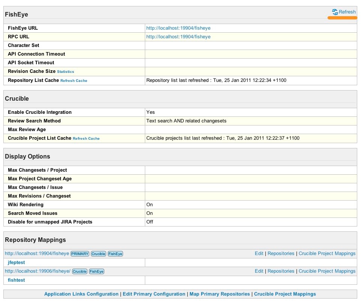
Task: Open Revision Cache Size Statistics link
Action: point(66,72)
